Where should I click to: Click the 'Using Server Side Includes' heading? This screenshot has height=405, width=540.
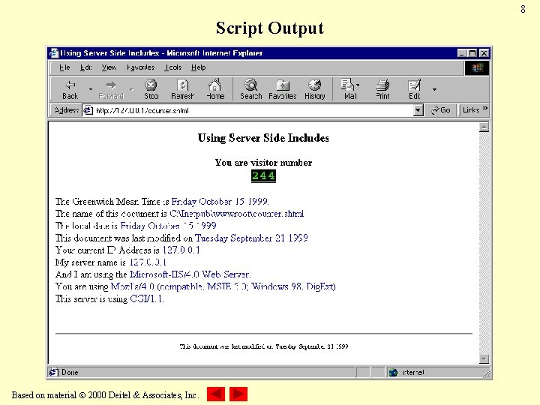[x=263, y=138]
